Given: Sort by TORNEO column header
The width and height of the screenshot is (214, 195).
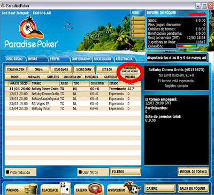Looking at the screenshot, I should 45,83.
